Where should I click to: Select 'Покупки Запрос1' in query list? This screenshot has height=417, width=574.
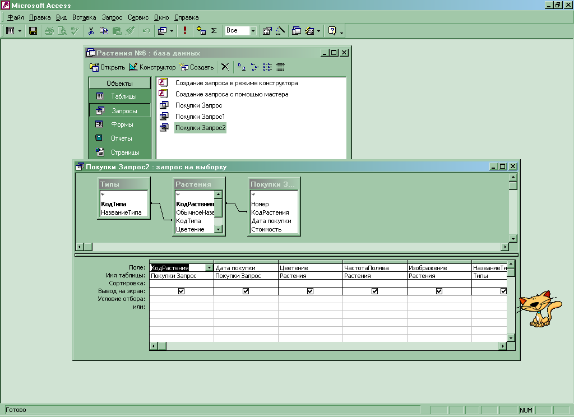tap(200, 117)
